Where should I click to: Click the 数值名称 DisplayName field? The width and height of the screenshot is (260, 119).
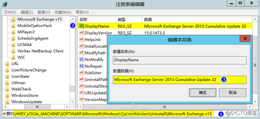180,60
